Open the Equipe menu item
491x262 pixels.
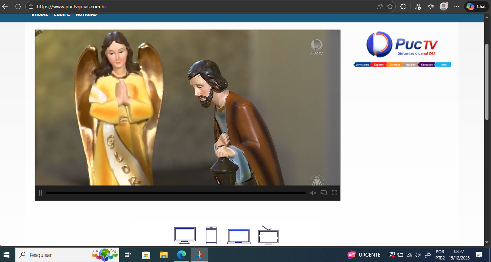pyautogui.click(x=62, y=14)
